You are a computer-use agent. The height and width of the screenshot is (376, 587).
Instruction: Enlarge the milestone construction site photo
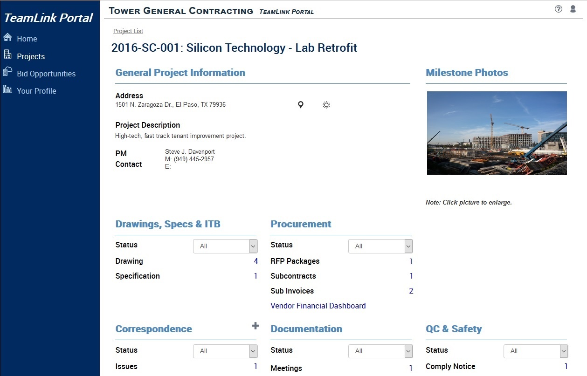(x=497, y=133)
